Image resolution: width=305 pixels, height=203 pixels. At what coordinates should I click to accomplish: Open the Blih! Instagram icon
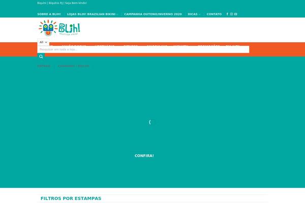(231, 14)
